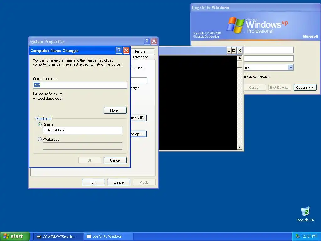321x241 pixels.
Task: Switch to C:\WINDOWS\syste... taskbar item
Action: [58, 237]
